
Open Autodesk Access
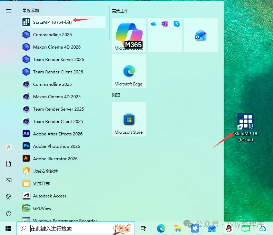63,196
